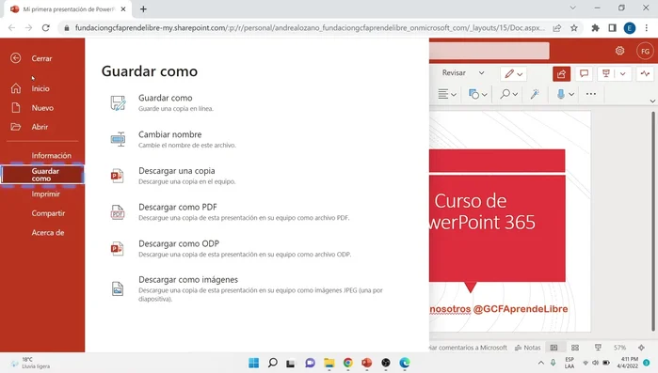Expand Dictate options chevron
658x373 pixels.
click(x=571, y=94)
